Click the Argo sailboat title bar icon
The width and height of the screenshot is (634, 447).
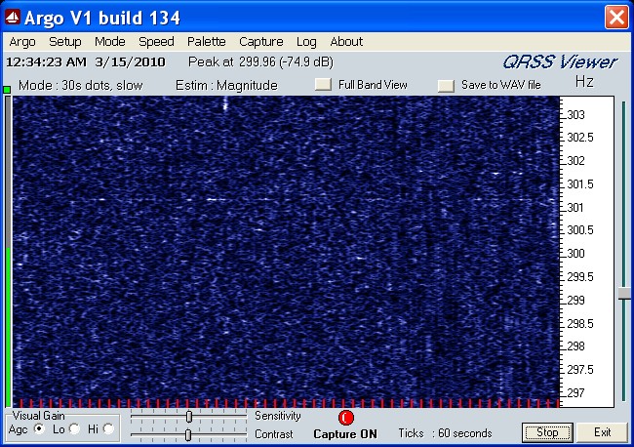pos(13,18)
